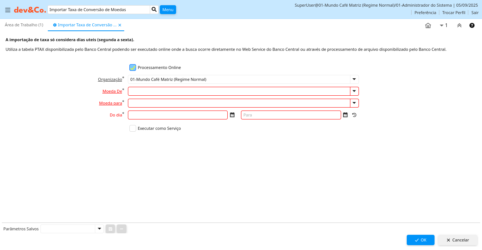482x250 pixels.
Task: Click the Do dia date input field
Action: tap(178, 115)
